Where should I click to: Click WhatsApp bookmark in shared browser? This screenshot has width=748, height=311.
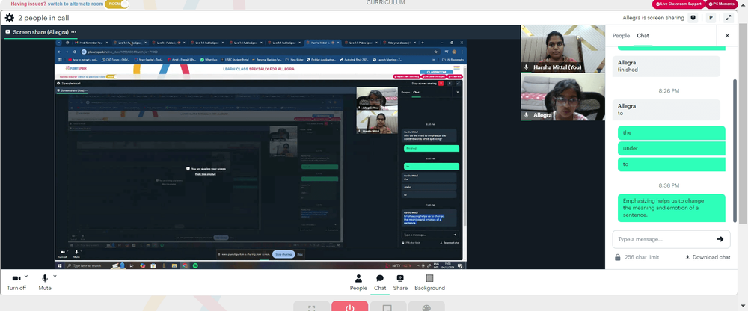[209, 60]
